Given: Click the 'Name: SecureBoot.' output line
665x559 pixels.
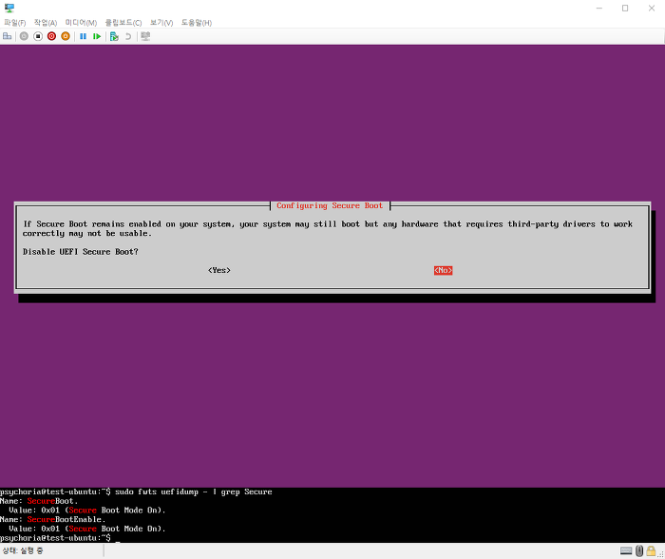Looking at the screenshot, I should coord(39,501).
